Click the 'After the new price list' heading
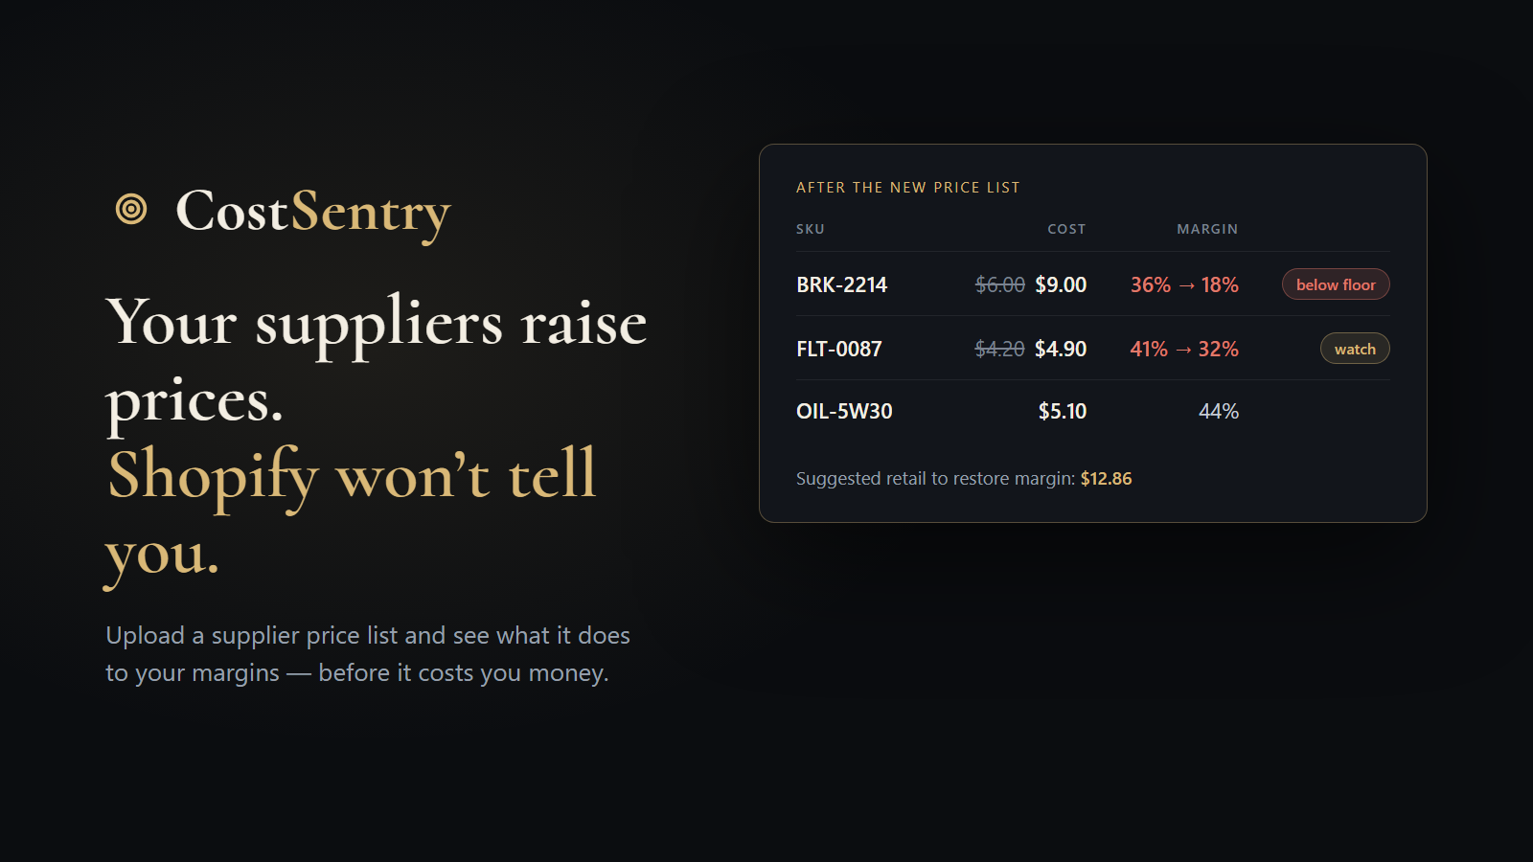1533x862 pixels. coord(908,188)
